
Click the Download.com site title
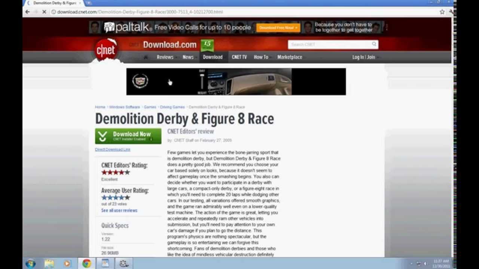pyautogui.click(x=170, y=45)
